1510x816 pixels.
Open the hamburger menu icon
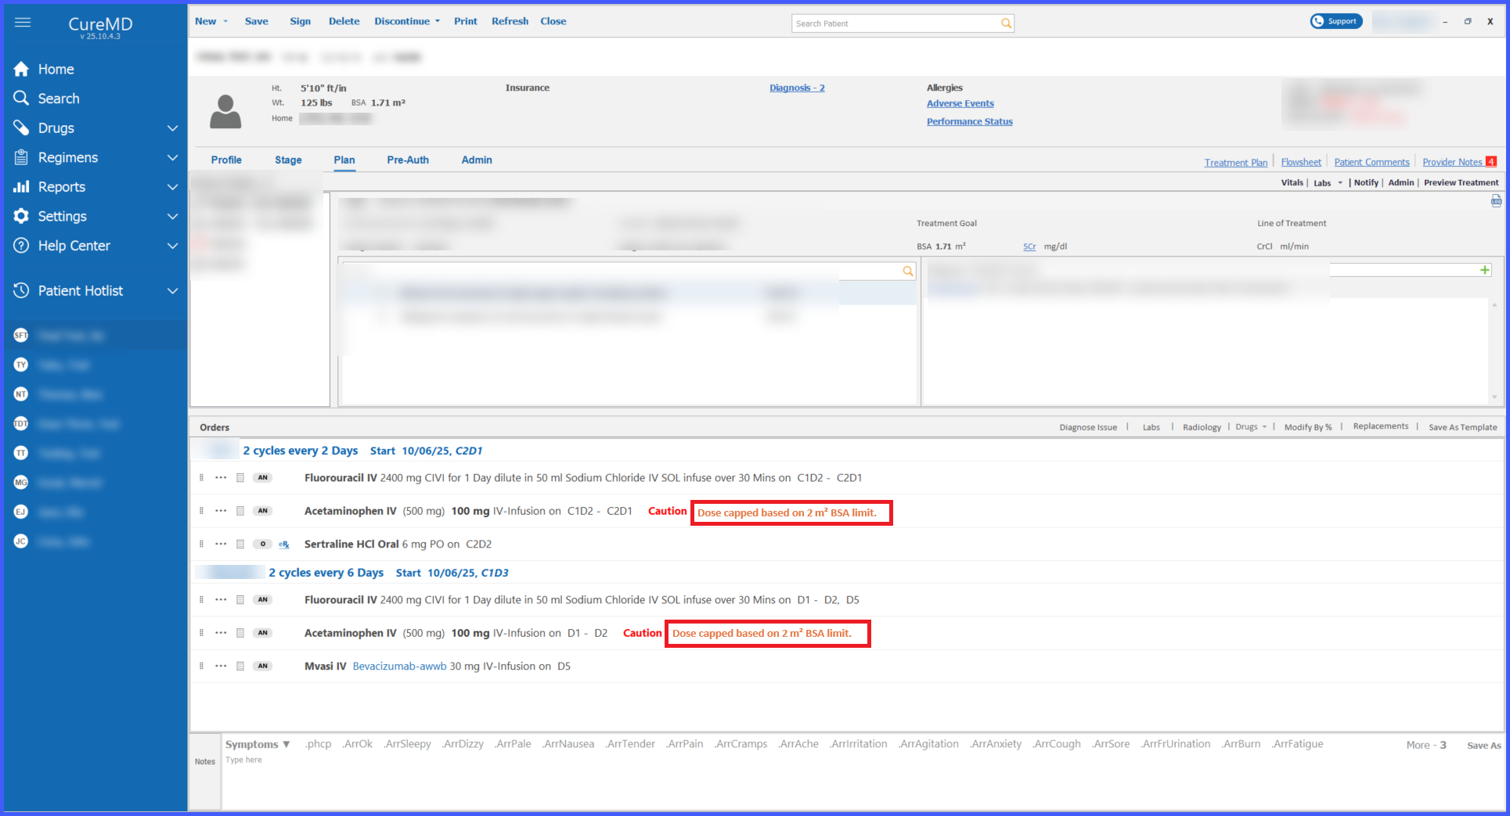click(x=23, y=22)
